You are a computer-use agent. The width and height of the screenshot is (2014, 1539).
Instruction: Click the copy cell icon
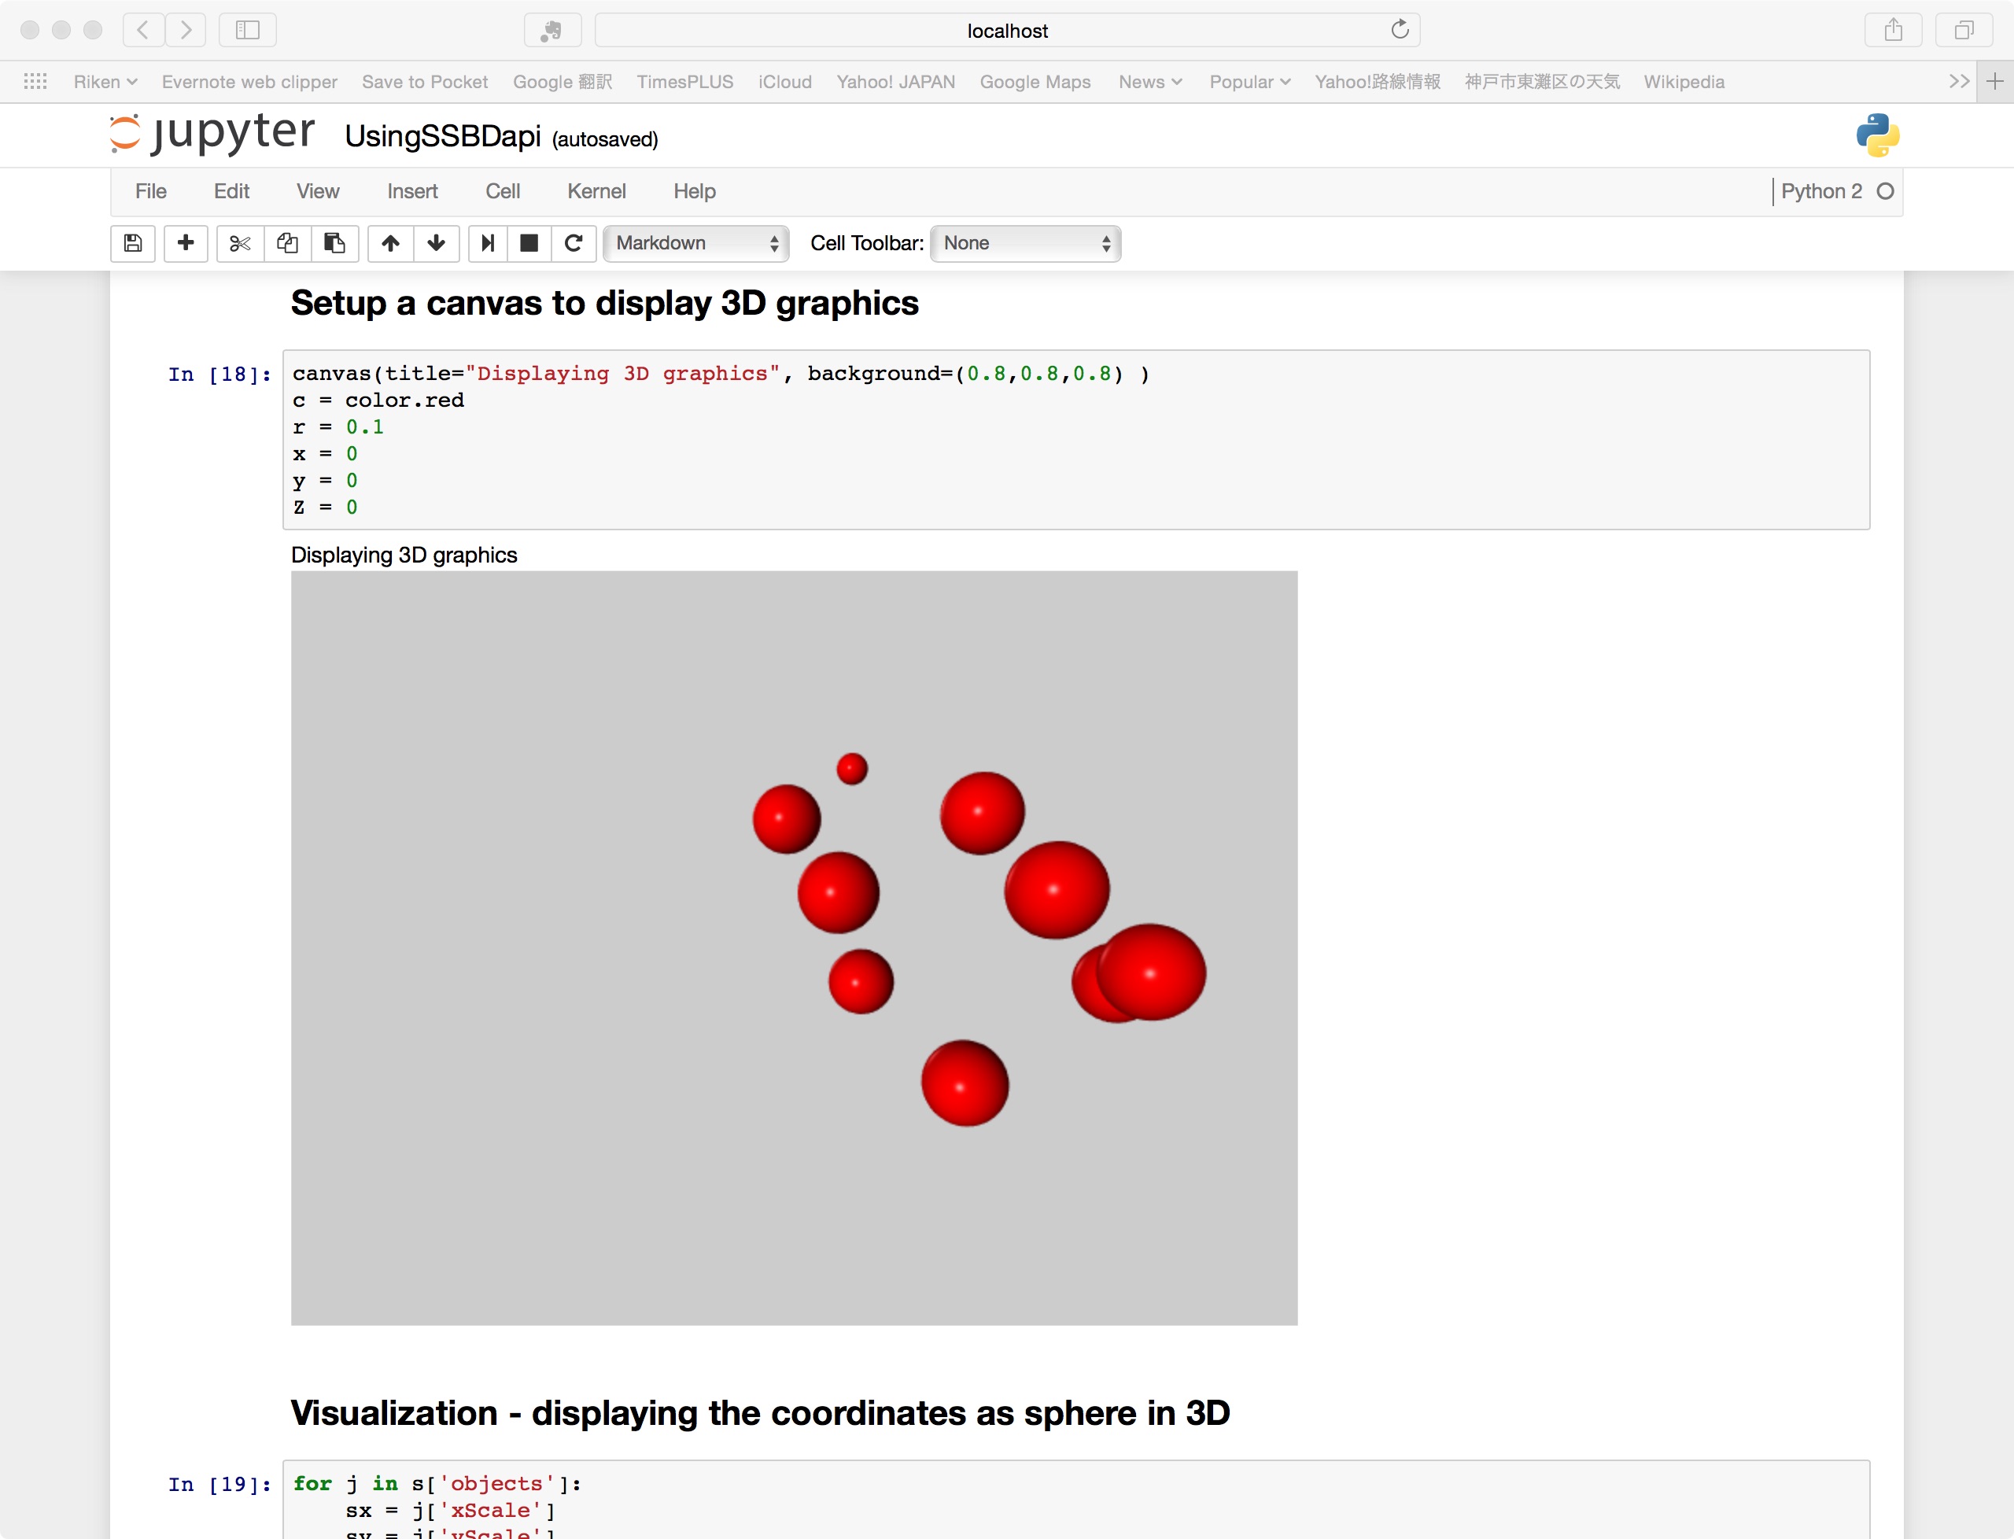[286, 242]
